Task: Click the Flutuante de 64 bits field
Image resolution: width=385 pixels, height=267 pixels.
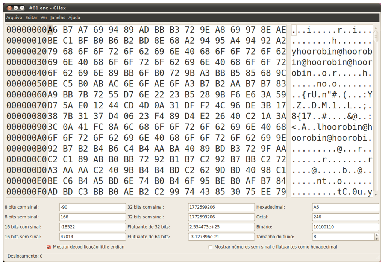Action: click(x=221, y=237)
